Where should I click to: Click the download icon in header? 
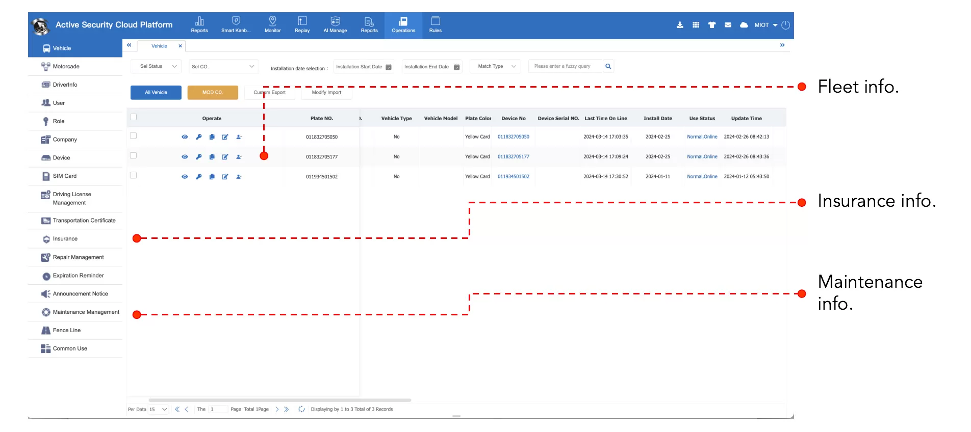pyautogui.click(x=680, y=25)
